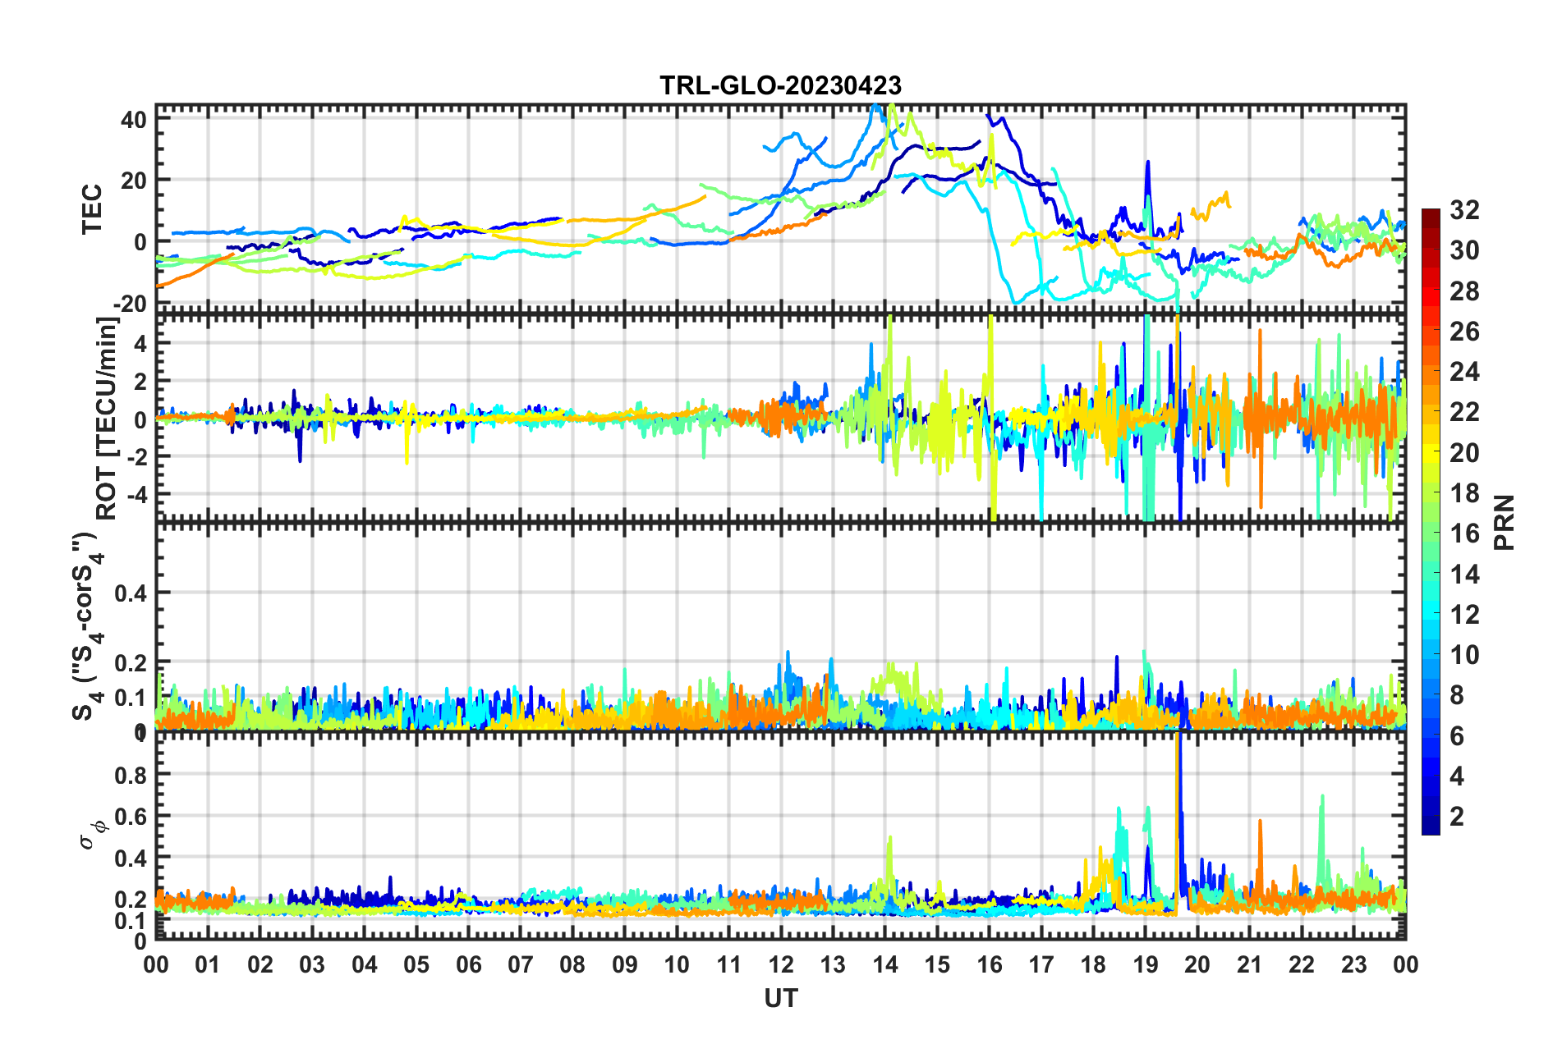This screenshot has width=1562, height=1044.
Task: Click UT axis hour label 09
Action: 625,964
